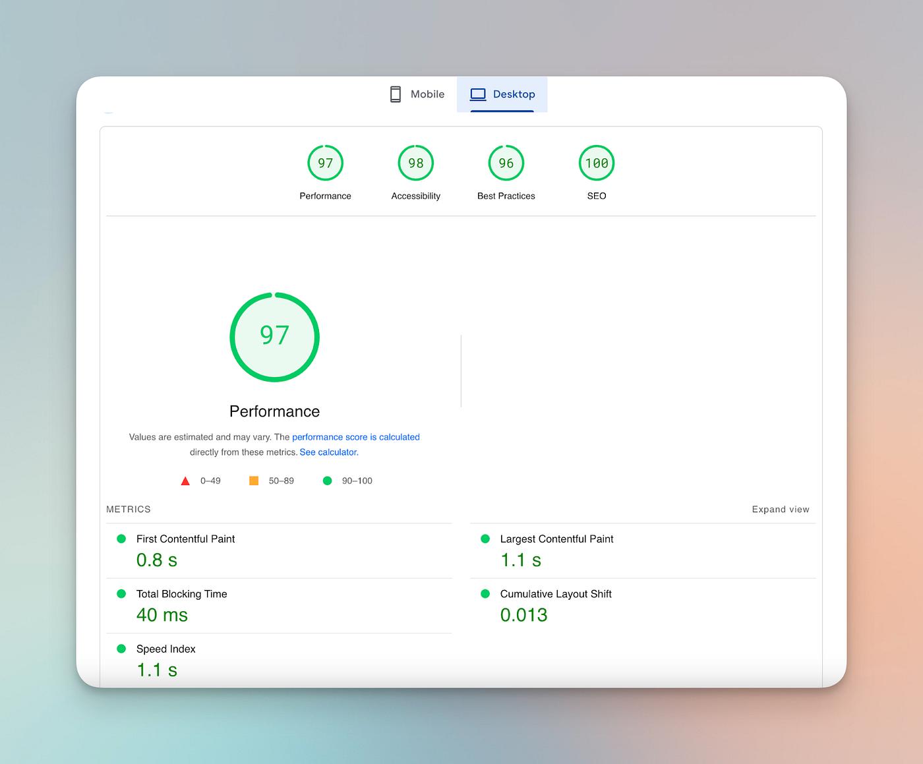The height and width of the screenshot is (764, 923).
Task: Open the SEO score gauge 100
Action: 597,163
